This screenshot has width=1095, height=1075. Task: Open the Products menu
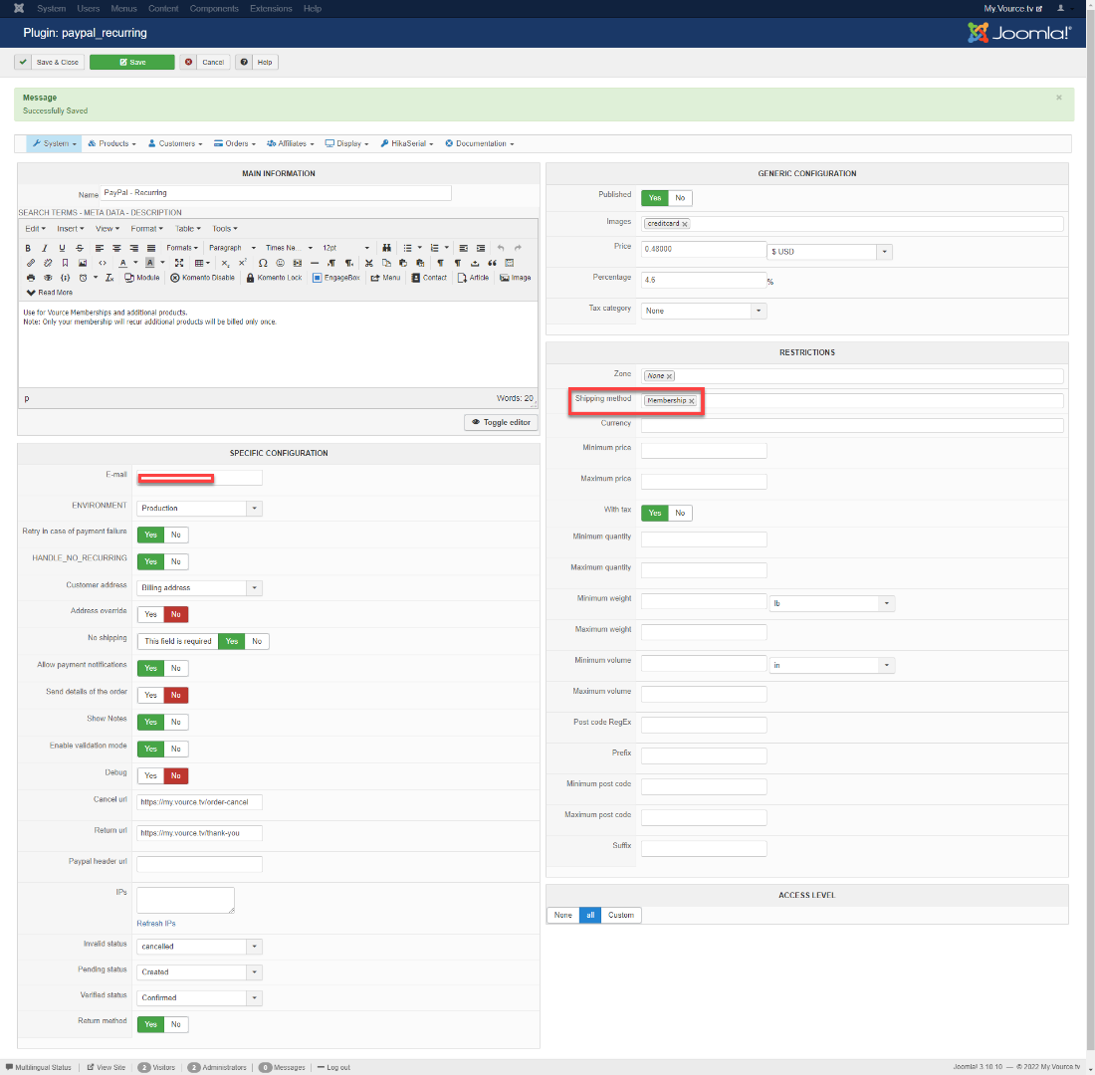[x=111, y=144]
